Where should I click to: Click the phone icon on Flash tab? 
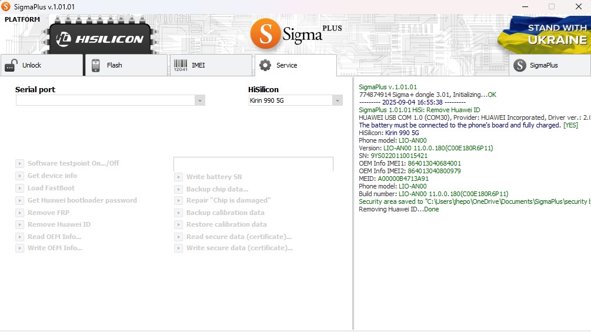pyautogui.click(x=96, y=65)
